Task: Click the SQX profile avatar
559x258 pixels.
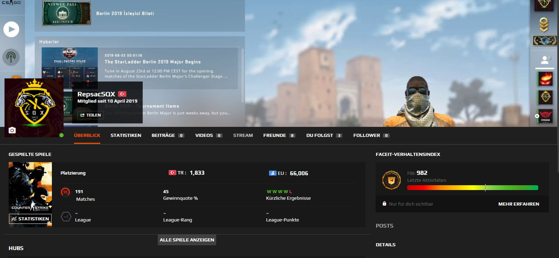Action: [34, 108]
